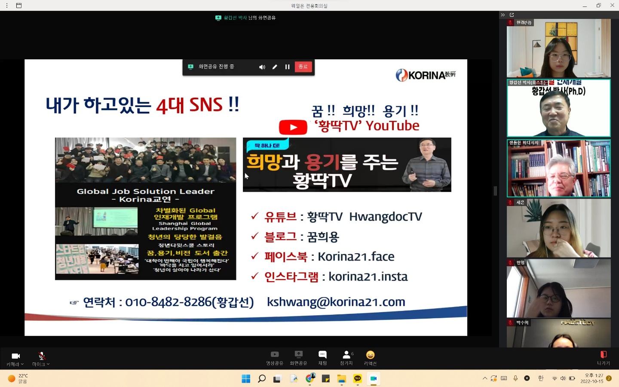Open the Windows Start menu
The height and width of the screenshot is (387, 619).
(246, 378)
